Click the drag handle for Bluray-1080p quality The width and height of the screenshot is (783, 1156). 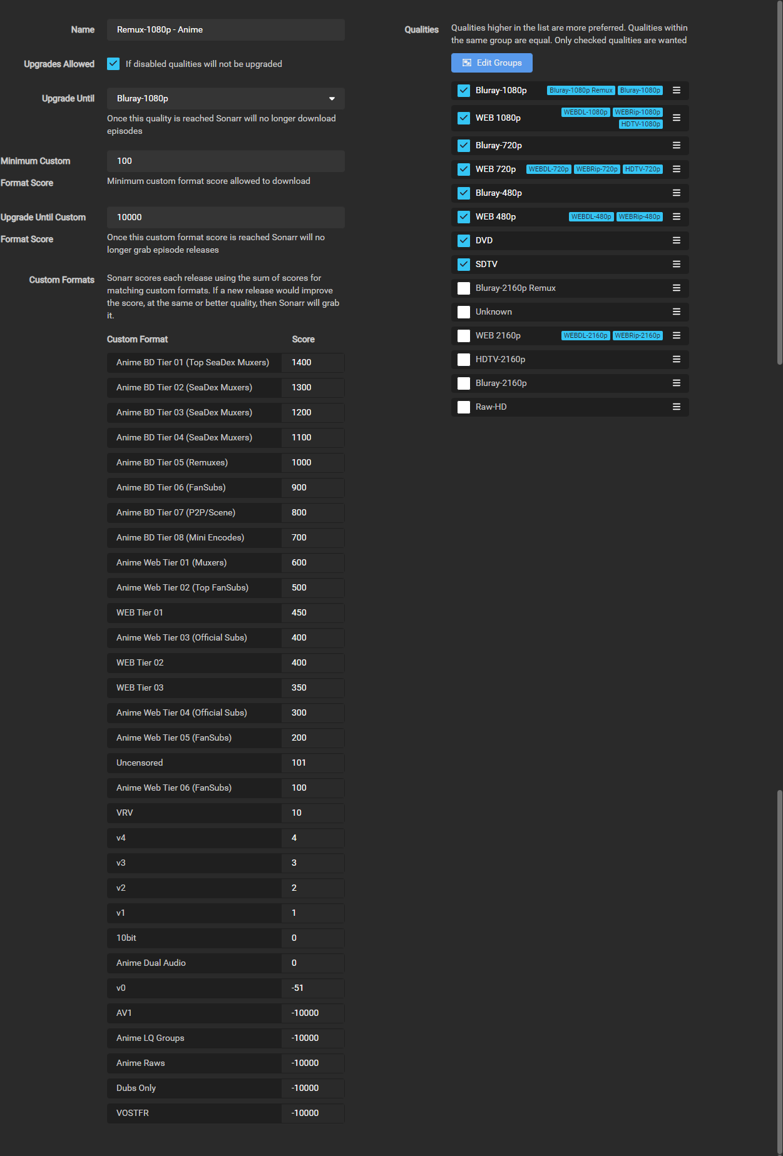coord(676,91)
